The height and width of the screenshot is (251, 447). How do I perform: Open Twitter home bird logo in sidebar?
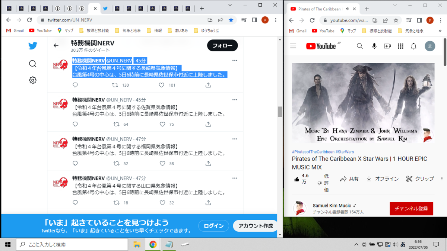coord(33,46)
